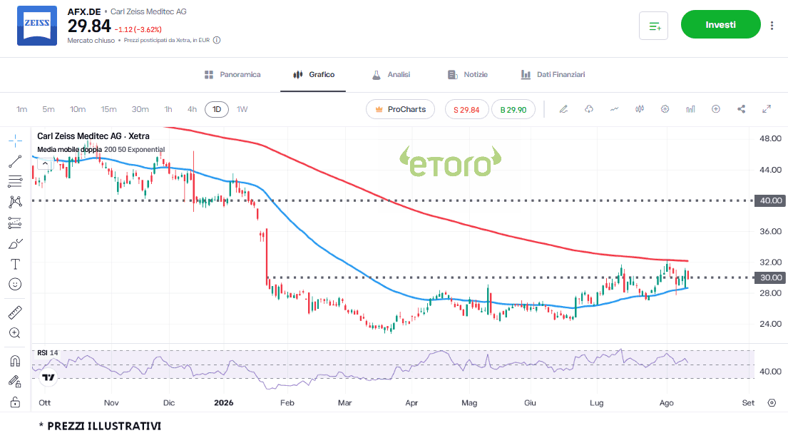Collapse the indicator legend chevron
The height and width of the screenshot is (433, 788).
pos(45,163)
